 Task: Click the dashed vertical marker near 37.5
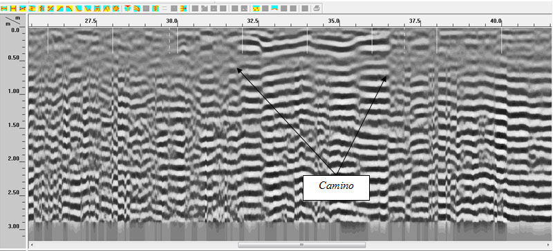pos(404,41)
